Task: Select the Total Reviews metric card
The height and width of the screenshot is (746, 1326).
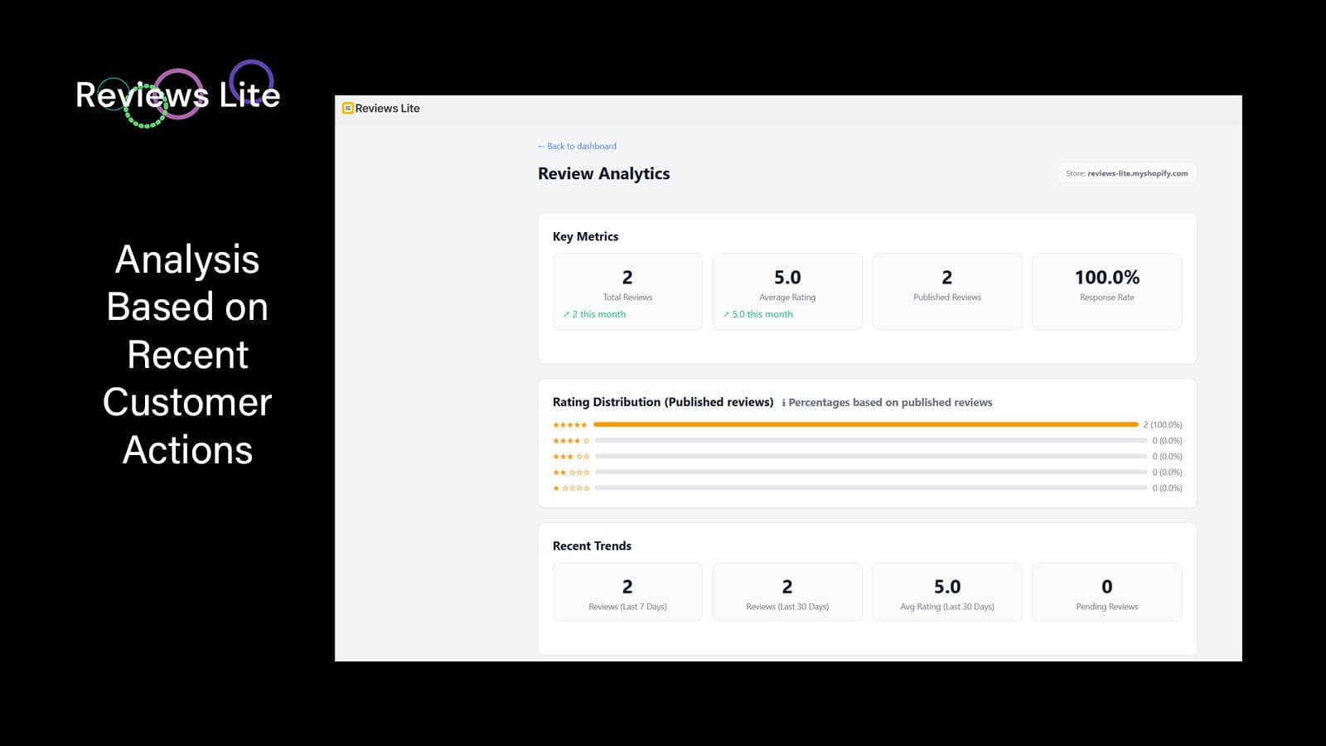Action: (x=627, y=291)
